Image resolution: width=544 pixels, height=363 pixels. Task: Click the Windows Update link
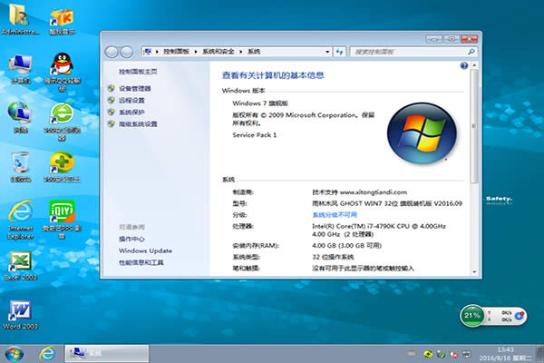(x=145, y=250)
